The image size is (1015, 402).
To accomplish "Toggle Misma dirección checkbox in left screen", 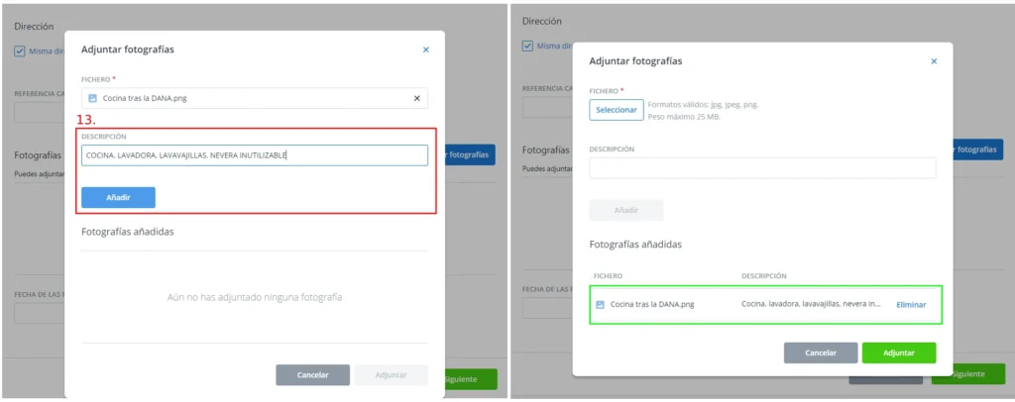I will pos(20,51).
